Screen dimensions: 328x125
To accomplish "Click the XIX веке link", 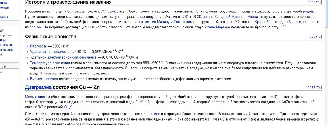I will tap(203, 17).
